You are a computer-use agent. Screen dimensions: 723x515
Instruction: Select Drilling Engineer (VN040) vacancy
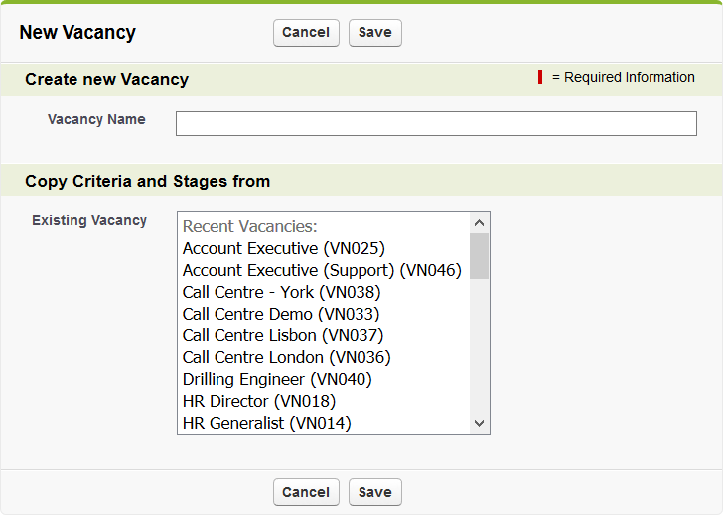click(x=276, y=379)
